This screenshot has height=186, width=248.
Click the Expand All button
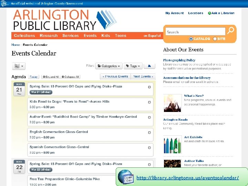point(51,77)
